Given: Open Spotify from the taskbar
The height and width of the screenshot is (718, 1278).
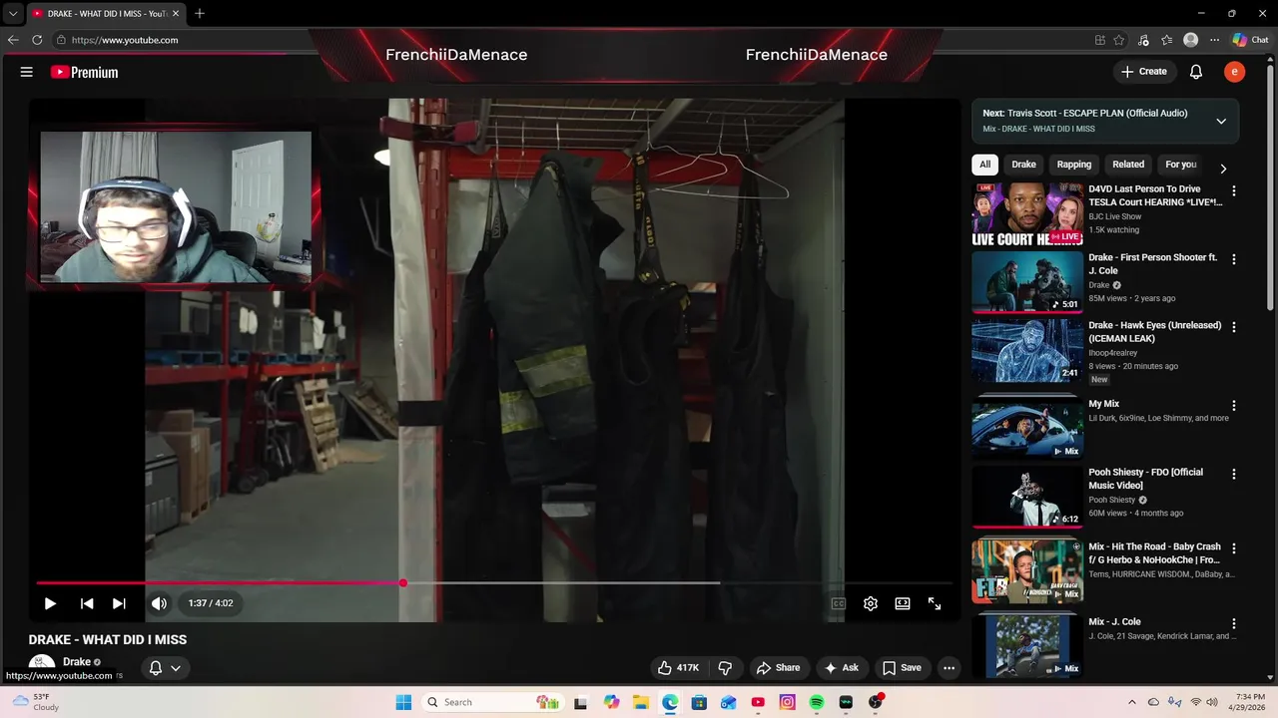Looking at the screenshot, I should pyautogui.click(x=817, y=702).
